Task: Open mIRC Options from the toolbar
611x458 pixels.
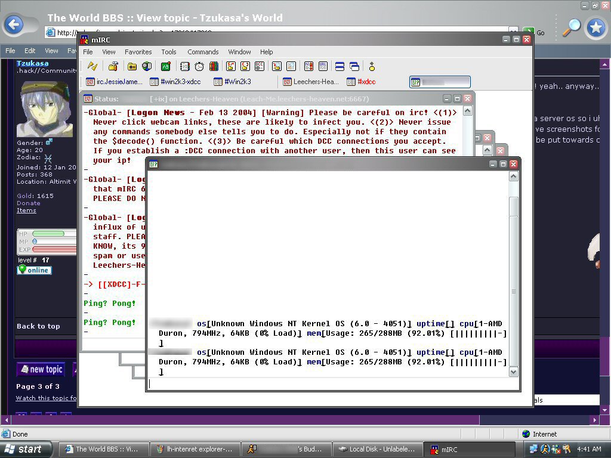Action: (113, 66)
